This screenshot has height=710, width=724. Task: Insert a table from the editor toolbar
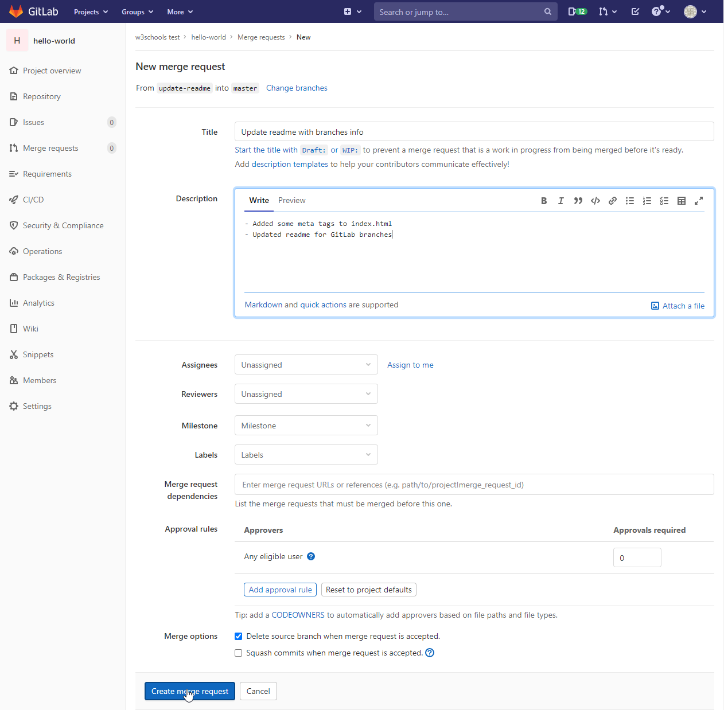coord(682,201)
